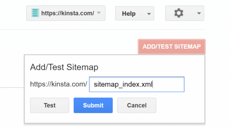Select the https://kinsta.com/ property text in header

[x=67, y=13]
